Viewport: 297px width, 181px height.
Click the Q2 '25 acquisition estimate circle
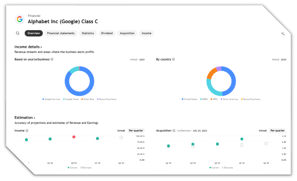click(266, 144)
